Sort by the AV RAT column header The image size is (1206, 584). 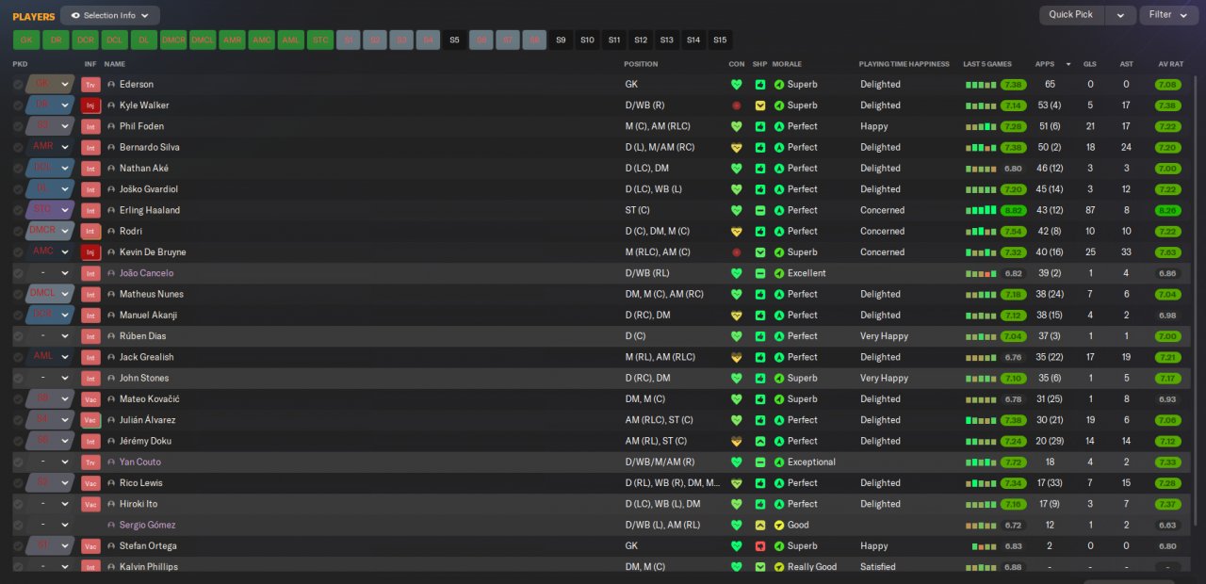coord(1170,64)
